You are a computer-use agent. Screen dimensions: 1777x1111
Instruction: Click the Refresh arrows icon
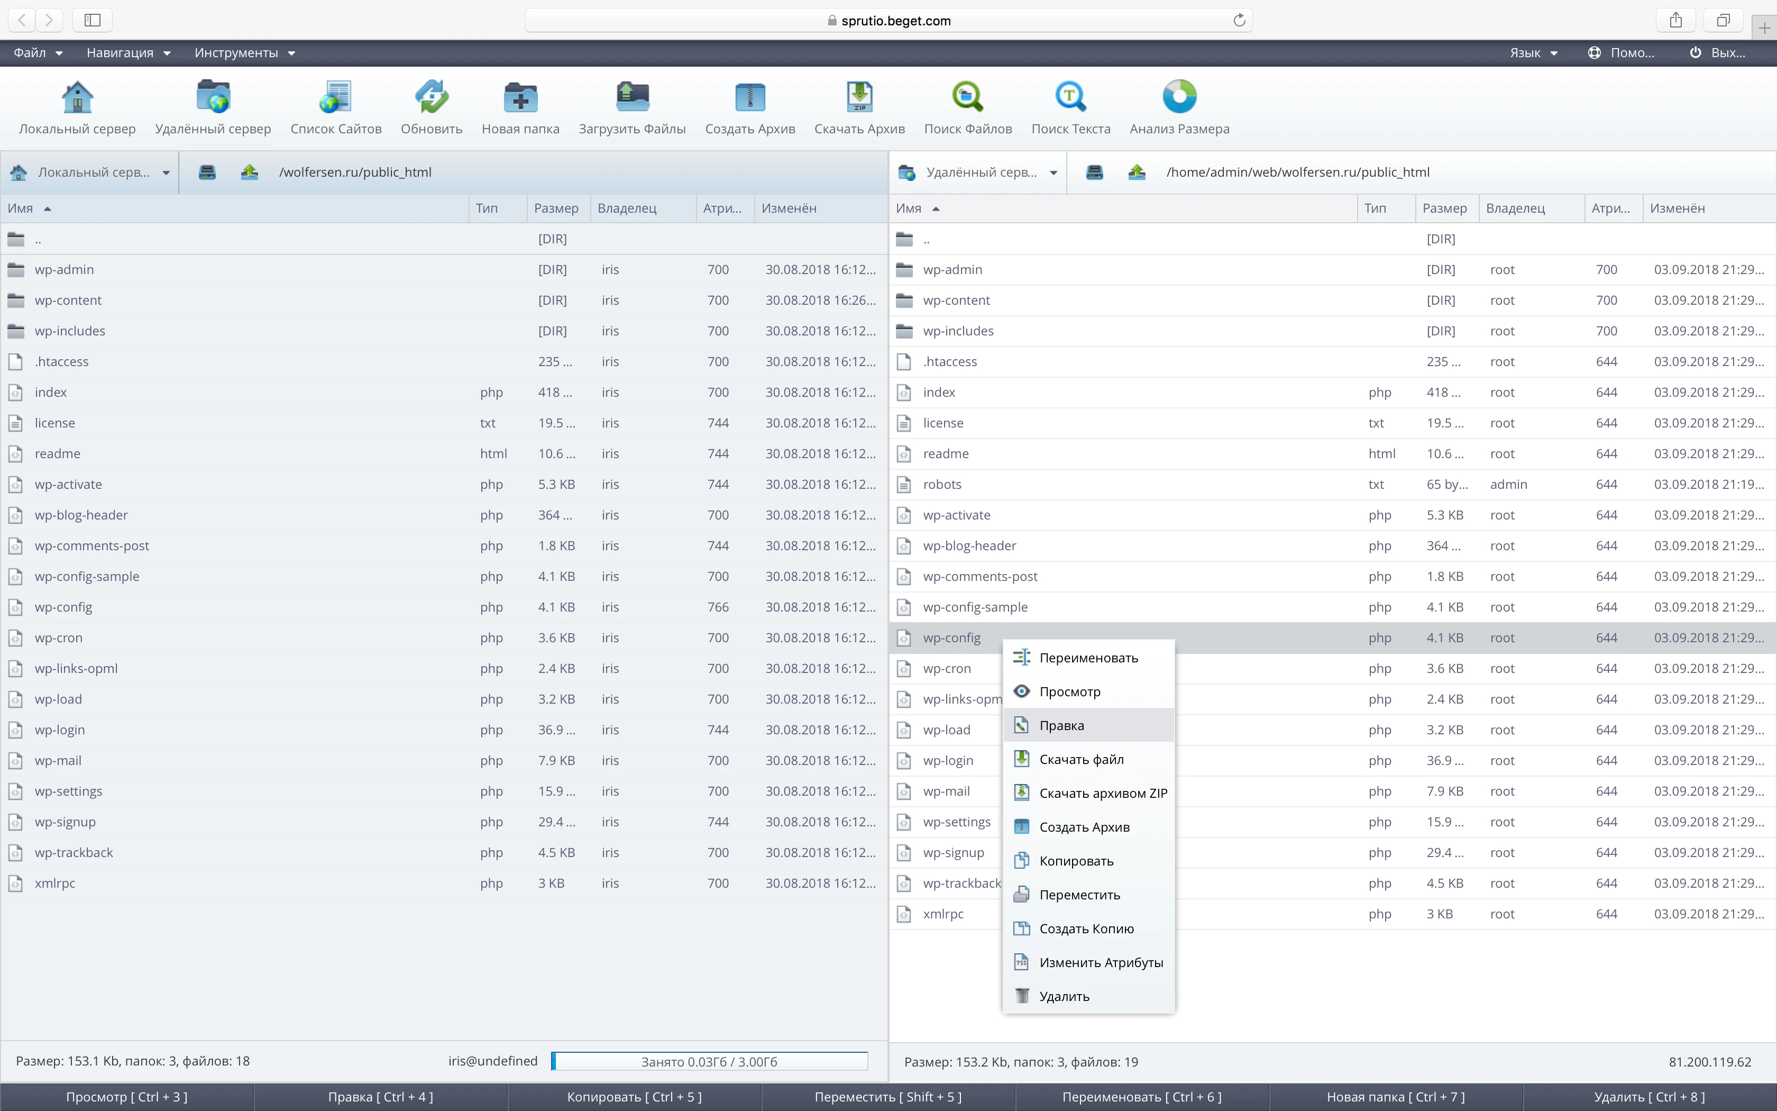pyautogui.click(x=431, y=96)
